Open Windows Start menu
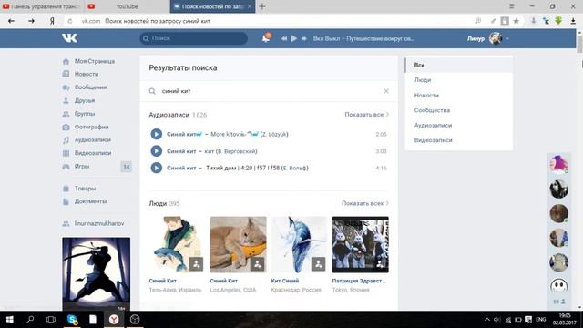This screenshot has height=328, width=583. (x=10, y=320)
